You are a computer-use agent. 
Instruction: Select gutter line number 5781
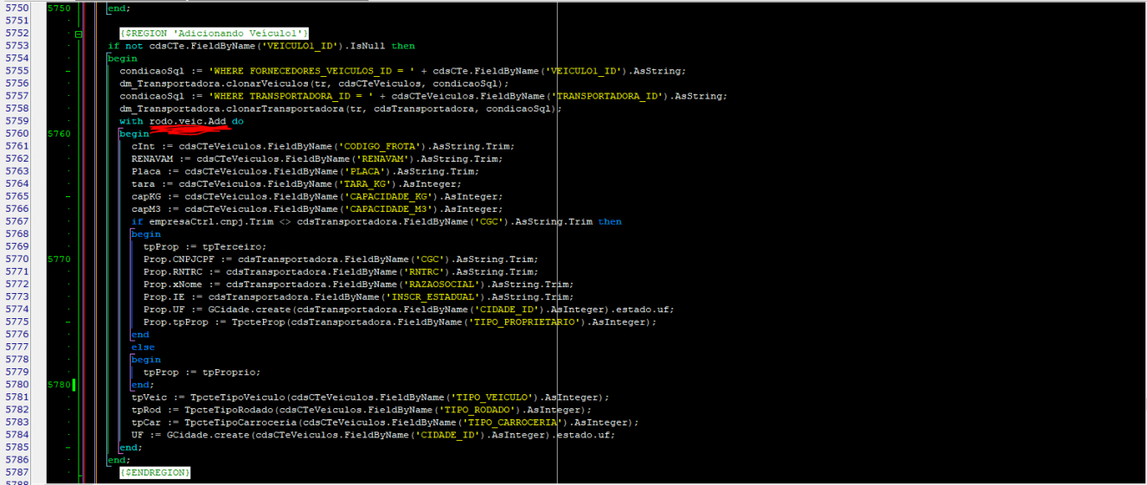pos(16,397)
